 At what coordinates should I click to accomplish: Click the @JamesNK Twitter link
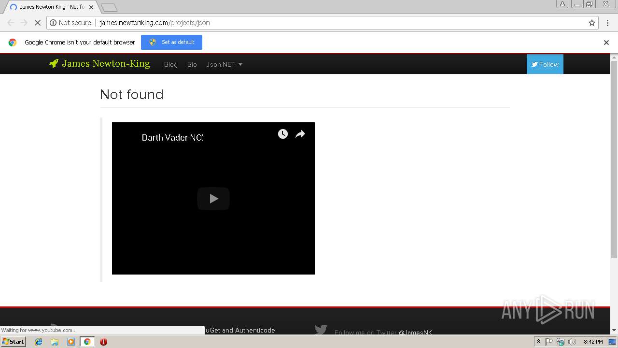(415, 332)
